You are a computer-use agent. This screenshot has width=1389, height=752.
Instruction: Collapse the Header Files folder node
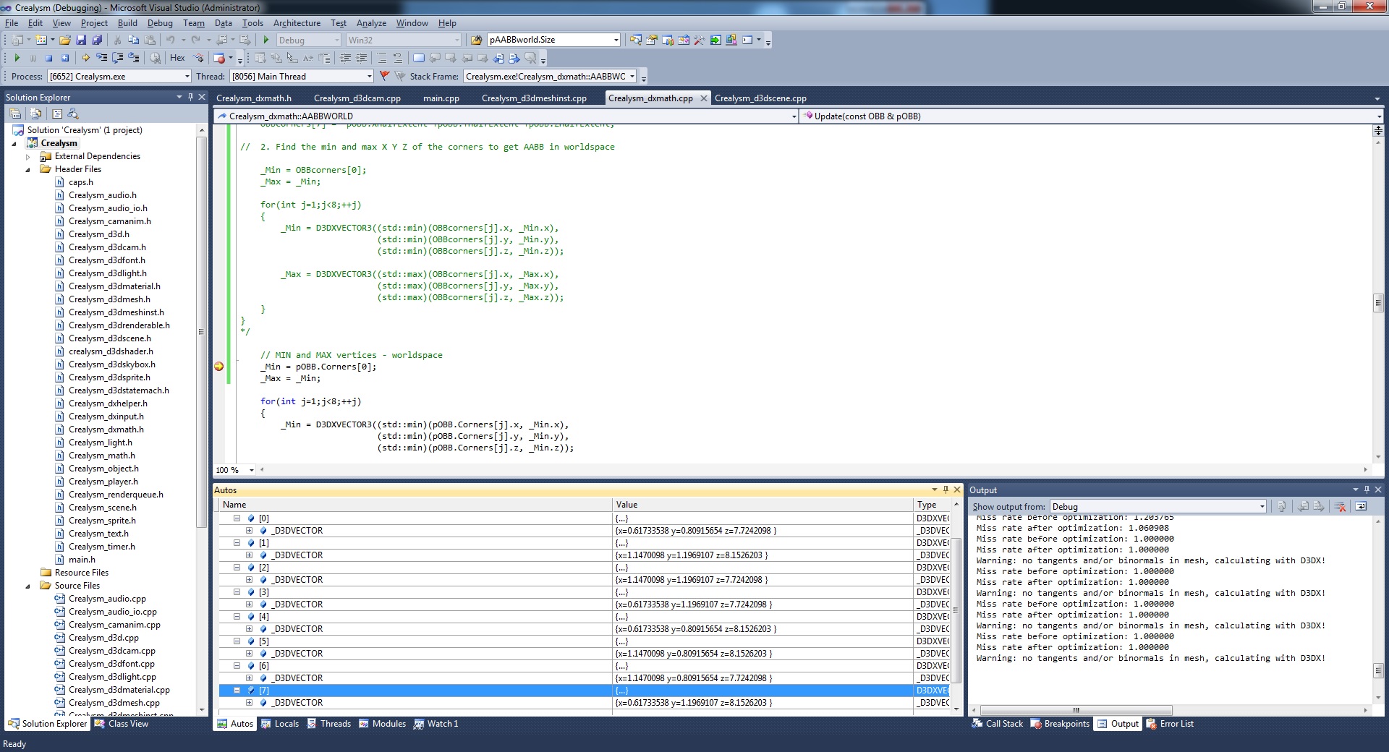[x=28, y=169]
